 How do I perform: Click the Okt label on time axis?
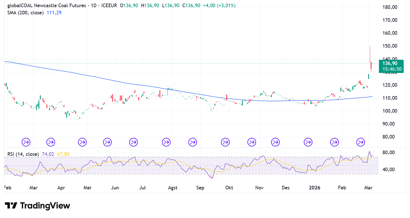click(229, 188)
